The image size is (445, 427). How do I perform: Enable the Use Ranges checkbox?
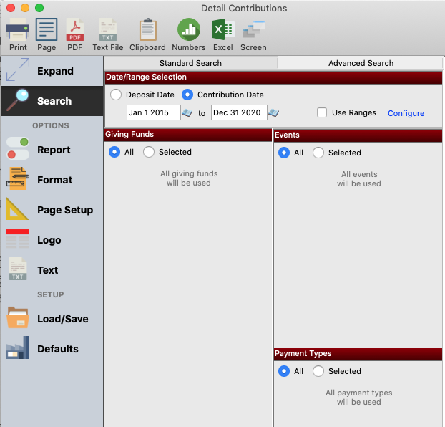pos(322,113)
